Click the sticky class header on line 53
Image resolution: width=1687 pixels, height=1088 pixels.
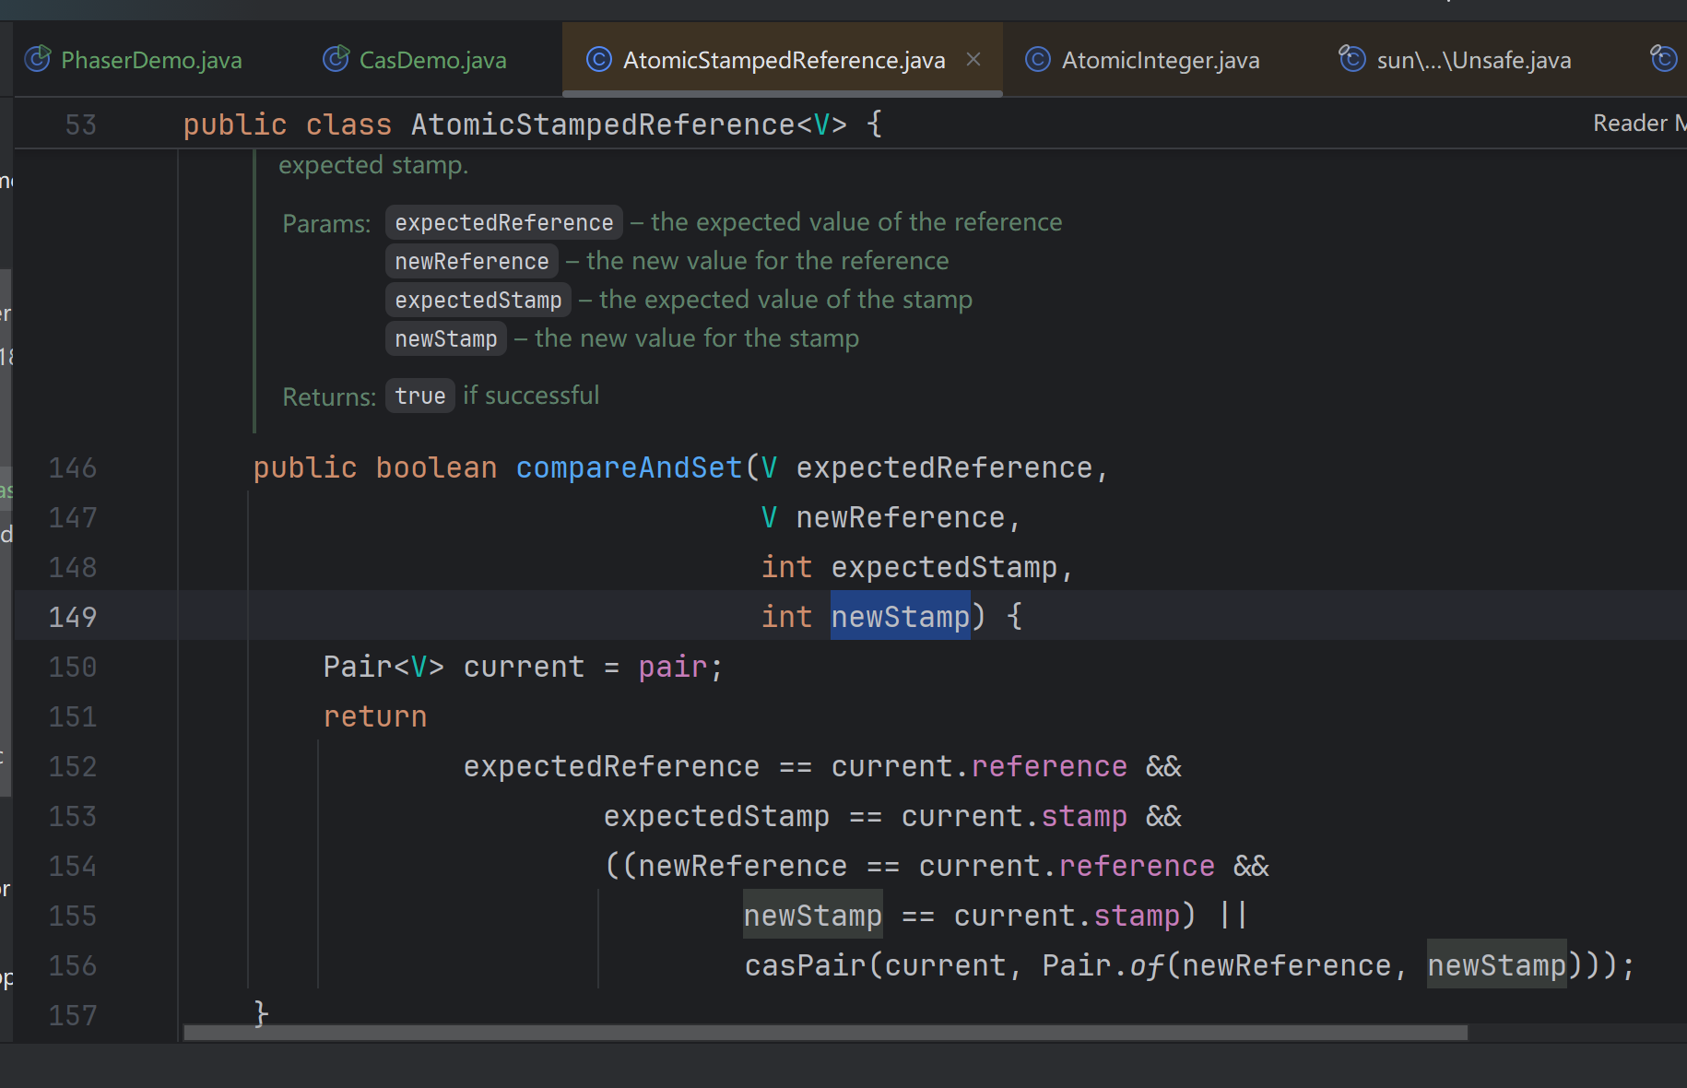[533, 124]
